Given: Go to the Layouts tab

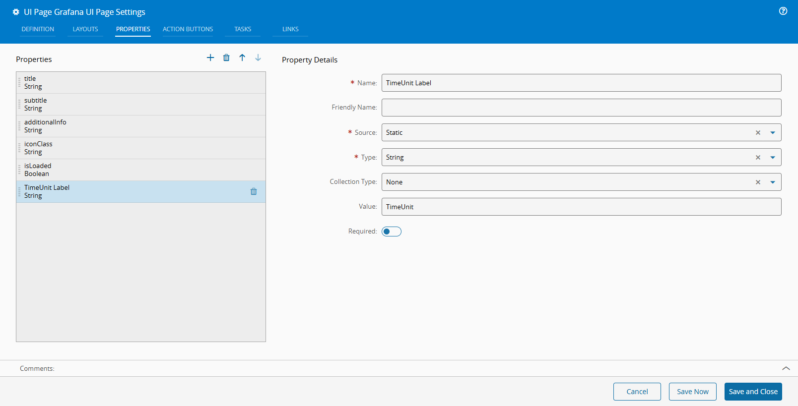Looking at the screenshot, I should (85, 29).
